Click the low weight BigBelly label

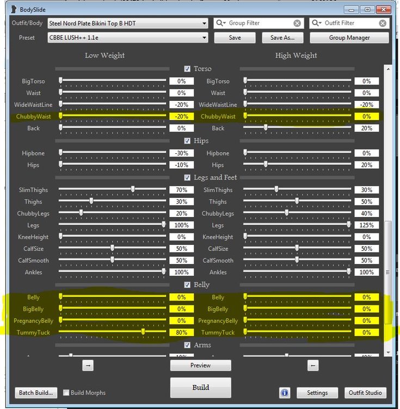click(x=33, y=309)
